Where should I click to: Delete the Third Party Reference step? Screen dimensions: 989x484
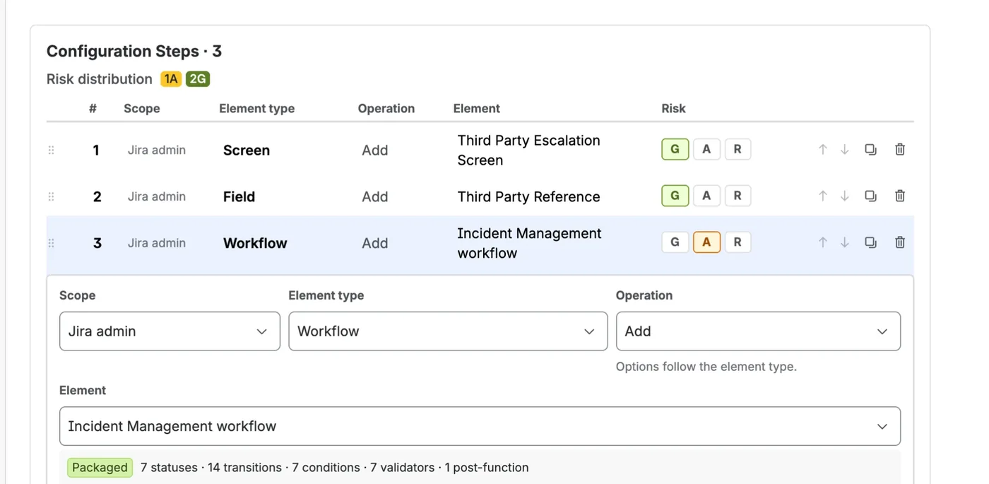pos(900,196)
